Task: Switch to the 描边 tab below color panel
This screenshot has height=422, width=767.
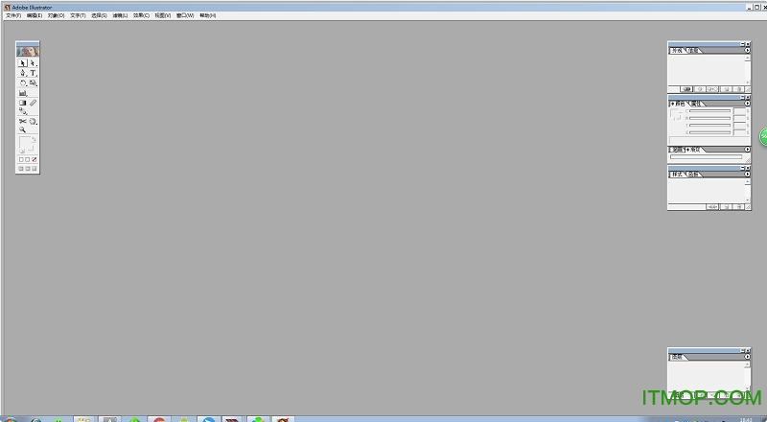Action: [677, 150]
